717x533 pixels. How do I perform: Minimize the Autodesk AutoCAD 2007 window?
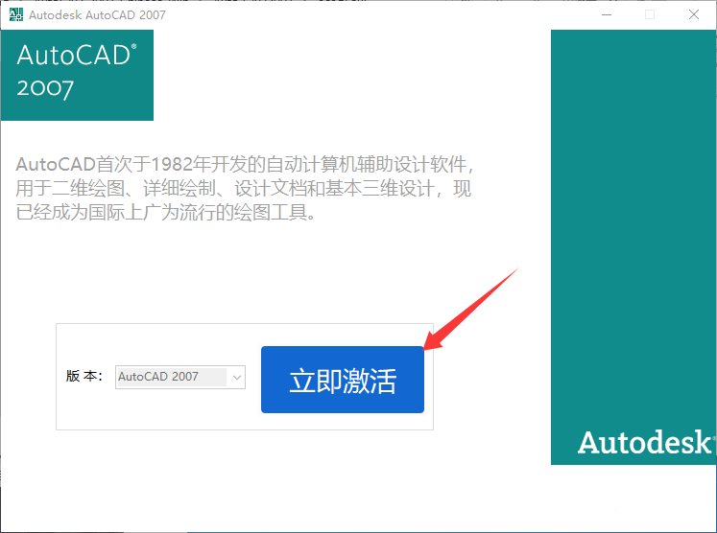pyautogui.click(x=607, y=14)
